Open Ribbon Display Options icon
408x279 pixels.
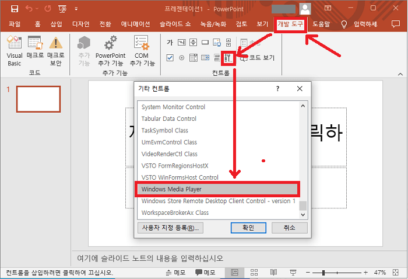pos(328,8)
